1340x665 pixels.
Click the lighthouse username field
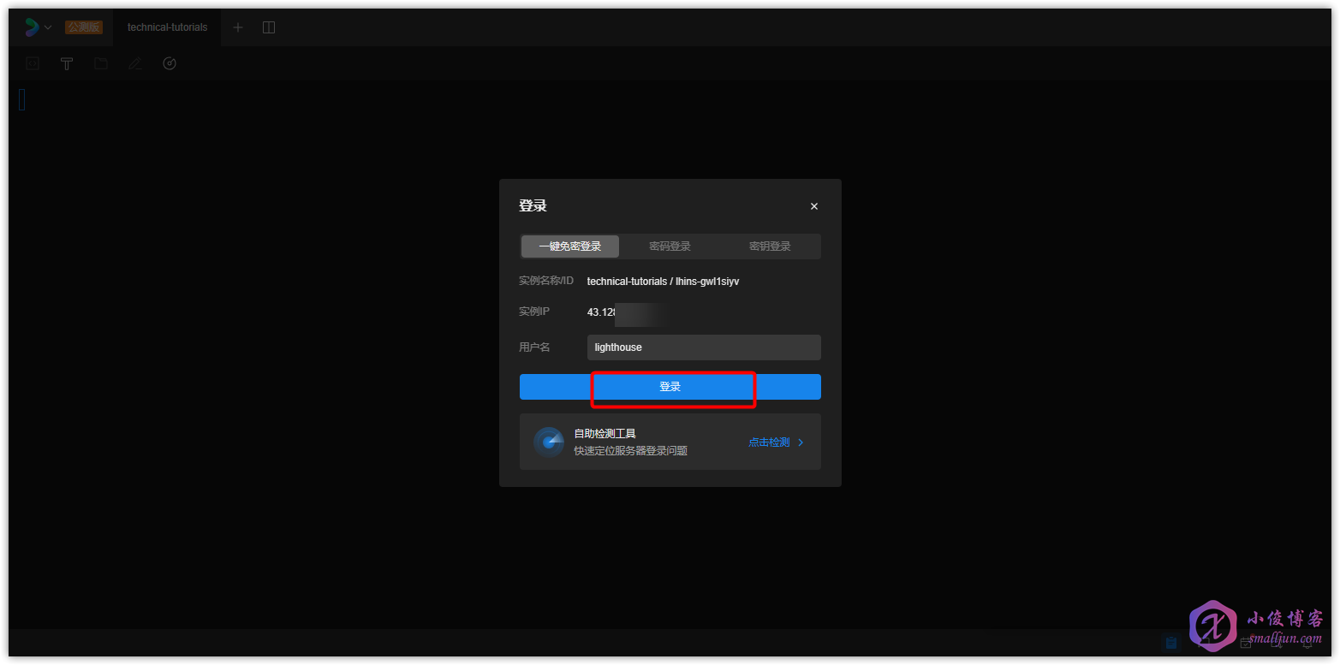(x=704, y=347)
